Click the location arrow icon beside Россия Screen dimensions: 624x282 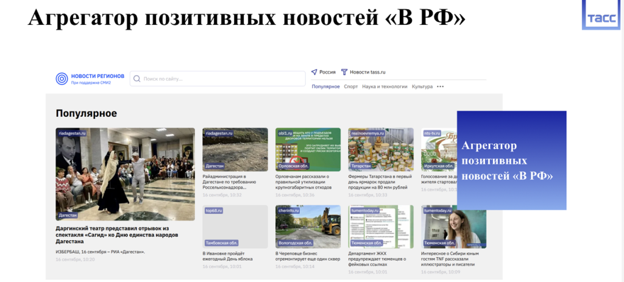[314, 72]
